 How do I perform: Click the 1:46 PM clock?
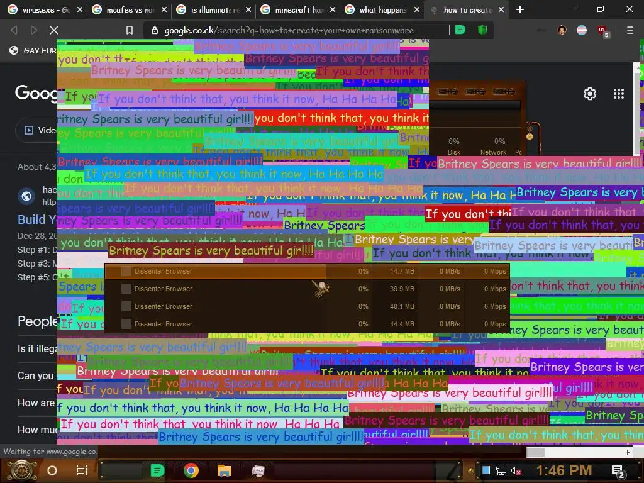564,470
